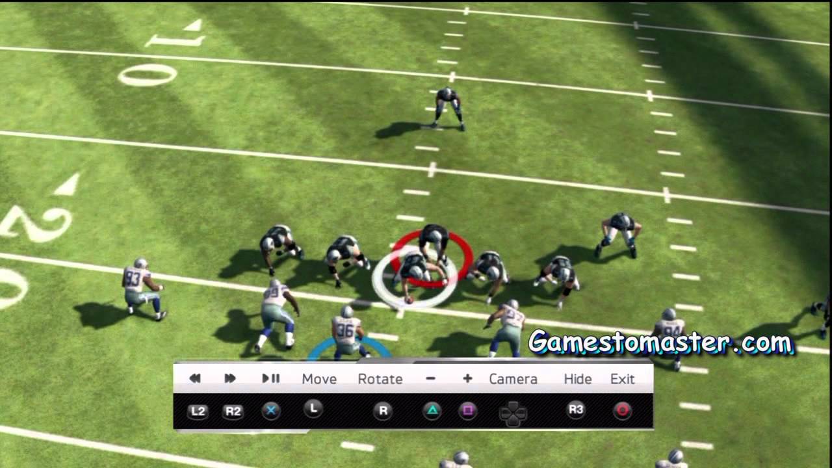Click the red circle button icon
Viewport: 832px width, 468px height.
click(622, 410)
